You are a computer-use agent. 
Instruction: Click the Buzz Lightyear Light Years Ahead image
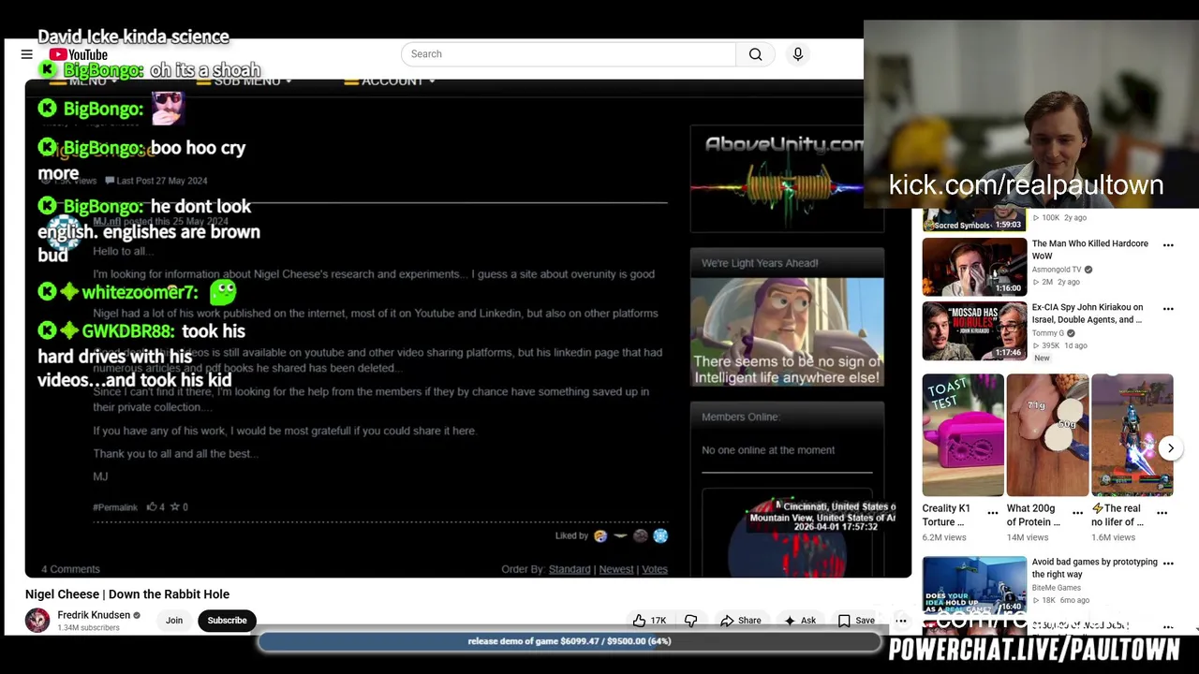coord(787,331)
